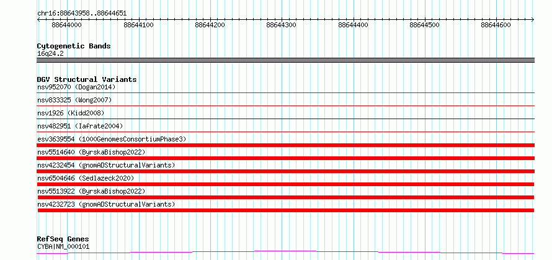Click the thick red bar under nsv4232723
Viewport: 552px width, 260px height.
pyautogui.click(x=285, y=210)
